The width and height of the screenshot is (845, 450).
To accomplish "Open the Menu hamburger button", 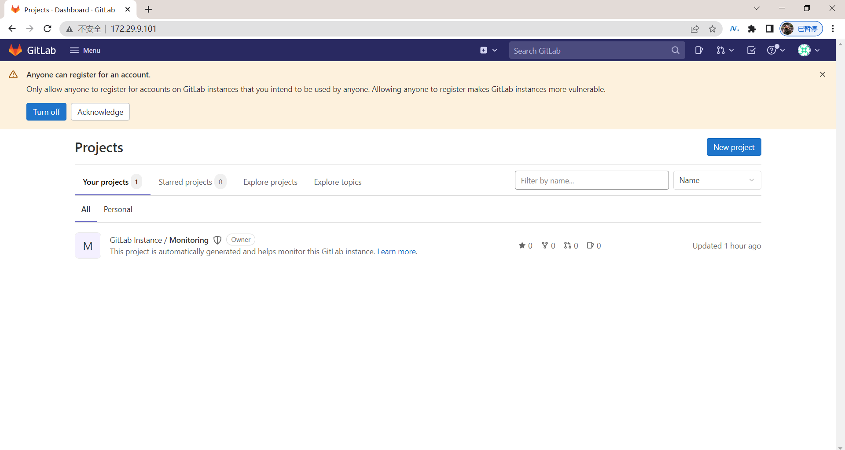I will point(85,50).
